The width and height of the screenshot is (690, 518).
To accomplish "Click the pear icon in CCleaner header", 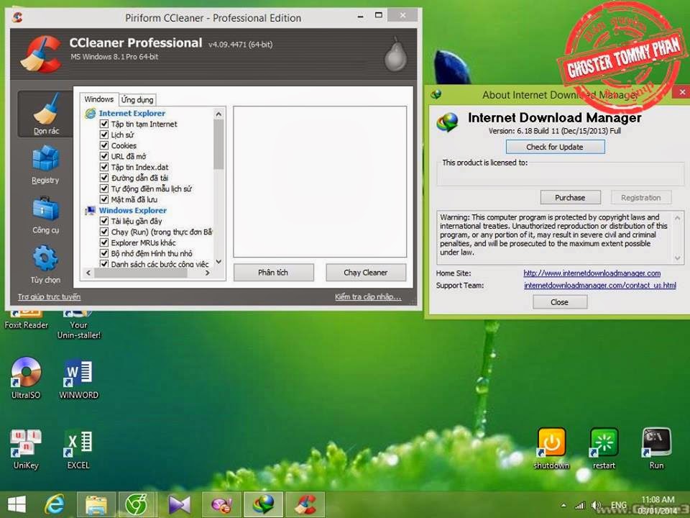I will point(395,55).
